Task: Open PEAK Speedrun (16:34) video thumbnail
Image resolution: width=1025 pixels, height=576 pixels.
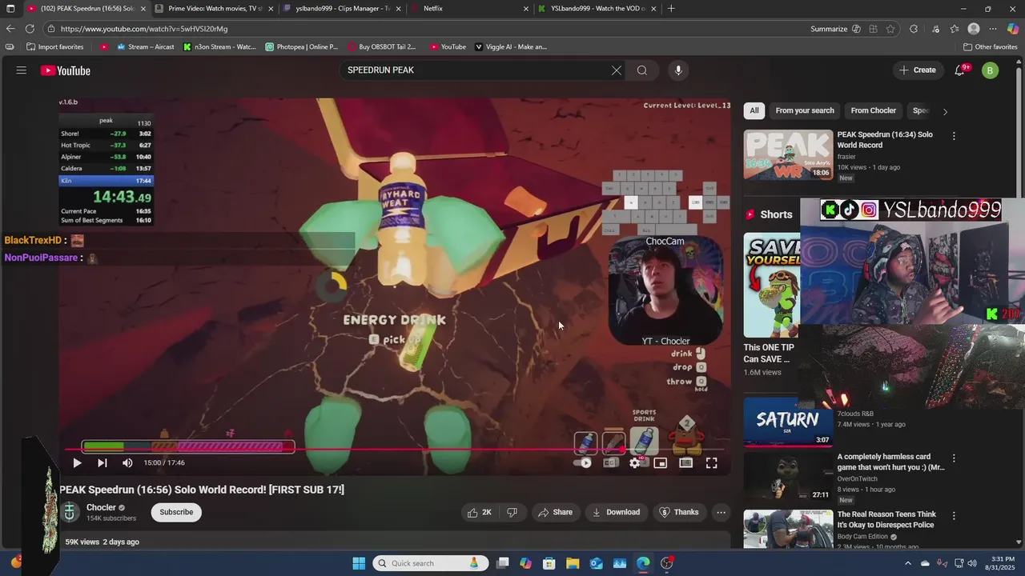Action: 788,155
